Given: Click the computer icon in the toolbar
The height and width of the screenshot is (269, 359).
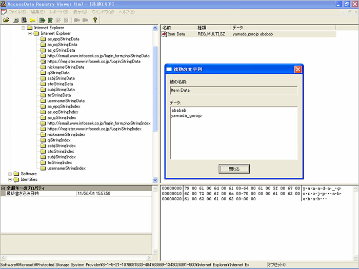Looking at the screenshot, I should pos(16,20).
